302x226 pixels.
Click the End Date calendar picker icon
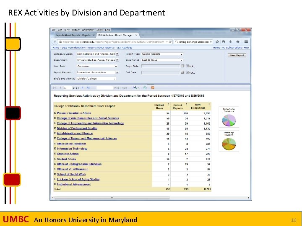182,72
